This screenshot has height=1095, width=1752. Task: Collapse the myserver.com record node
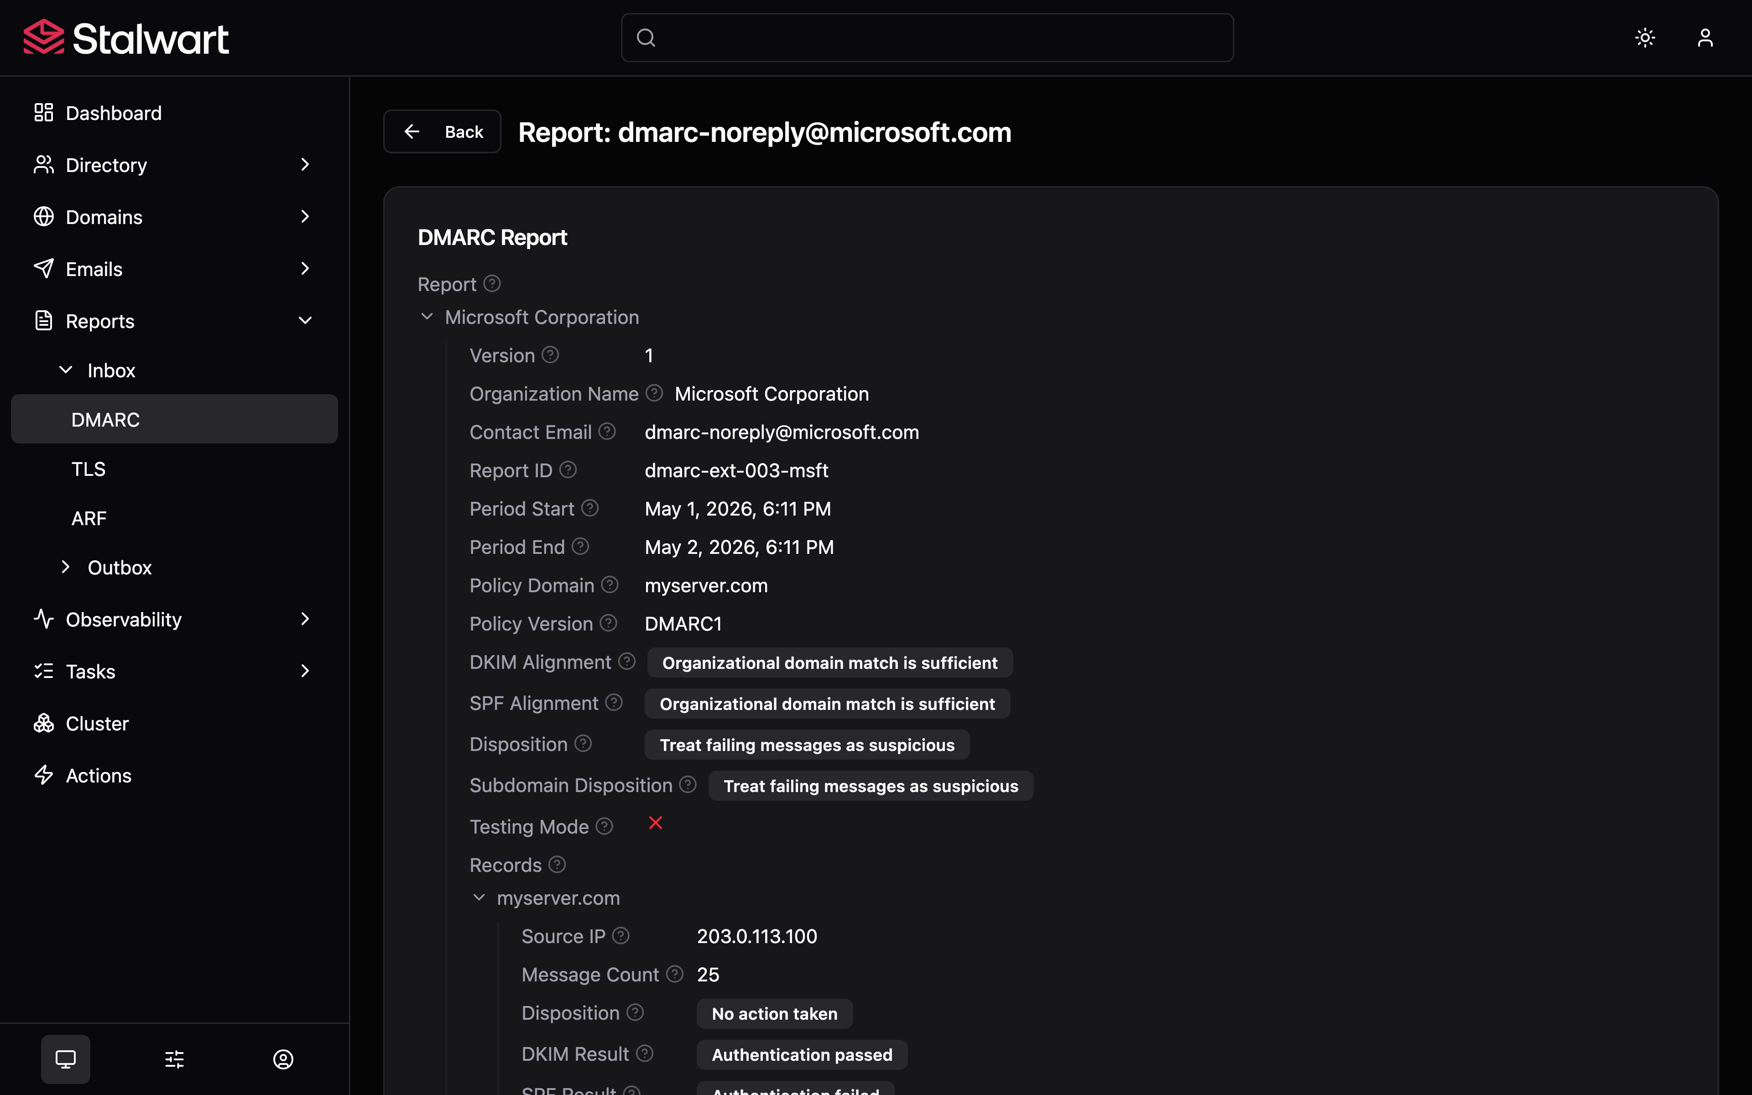point(479,898)
